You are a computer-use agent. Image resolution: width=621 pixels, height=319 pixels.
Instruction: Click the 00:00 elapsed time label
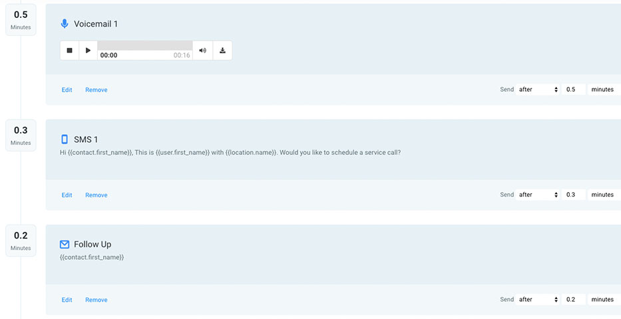pos(108,55)
